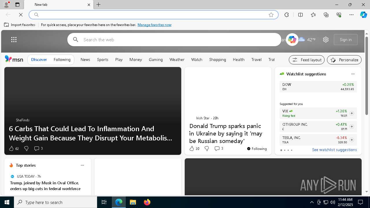Screen dimensions: 370x208
Task: Open the DOW index row
Action: point(318,87)
